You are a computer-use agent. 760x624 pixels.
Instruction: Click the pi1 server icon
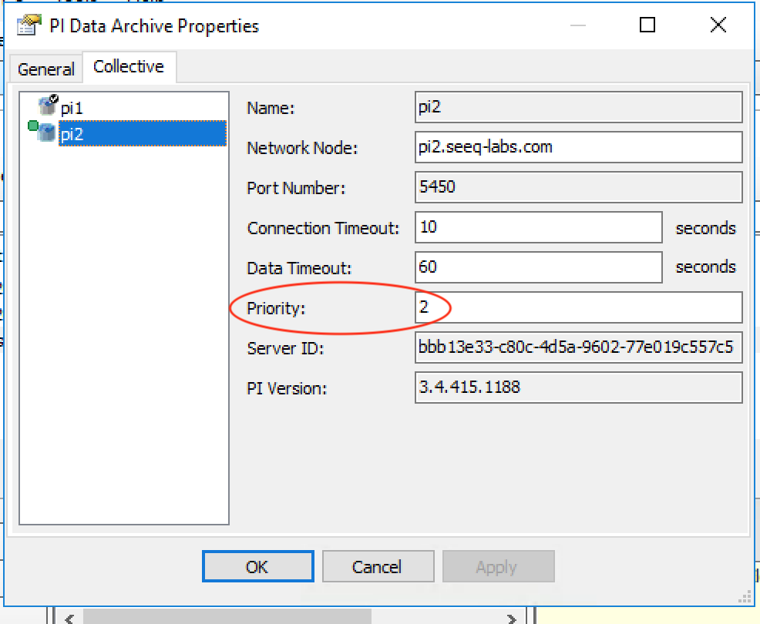(48, 106)
